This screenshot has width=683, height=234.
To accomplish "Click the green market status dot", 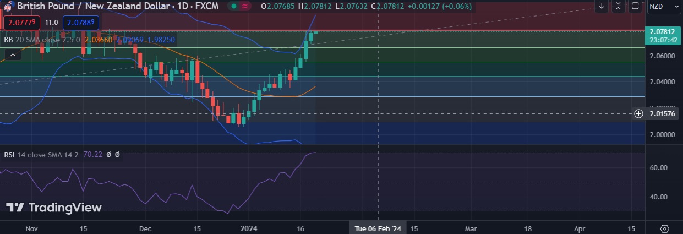I will click(x=233, y=6).
